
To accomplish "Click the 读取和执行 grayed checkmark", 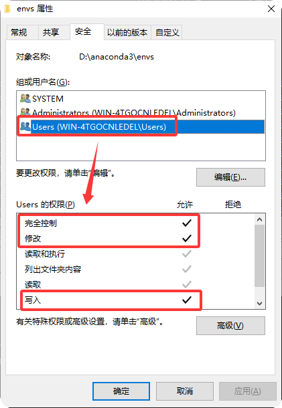I will pos(187,253).
